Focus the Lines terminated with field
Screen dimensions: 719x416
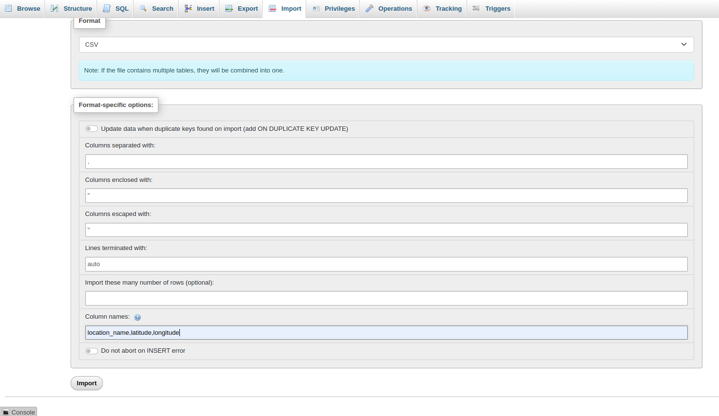click(x=386, y=264)
